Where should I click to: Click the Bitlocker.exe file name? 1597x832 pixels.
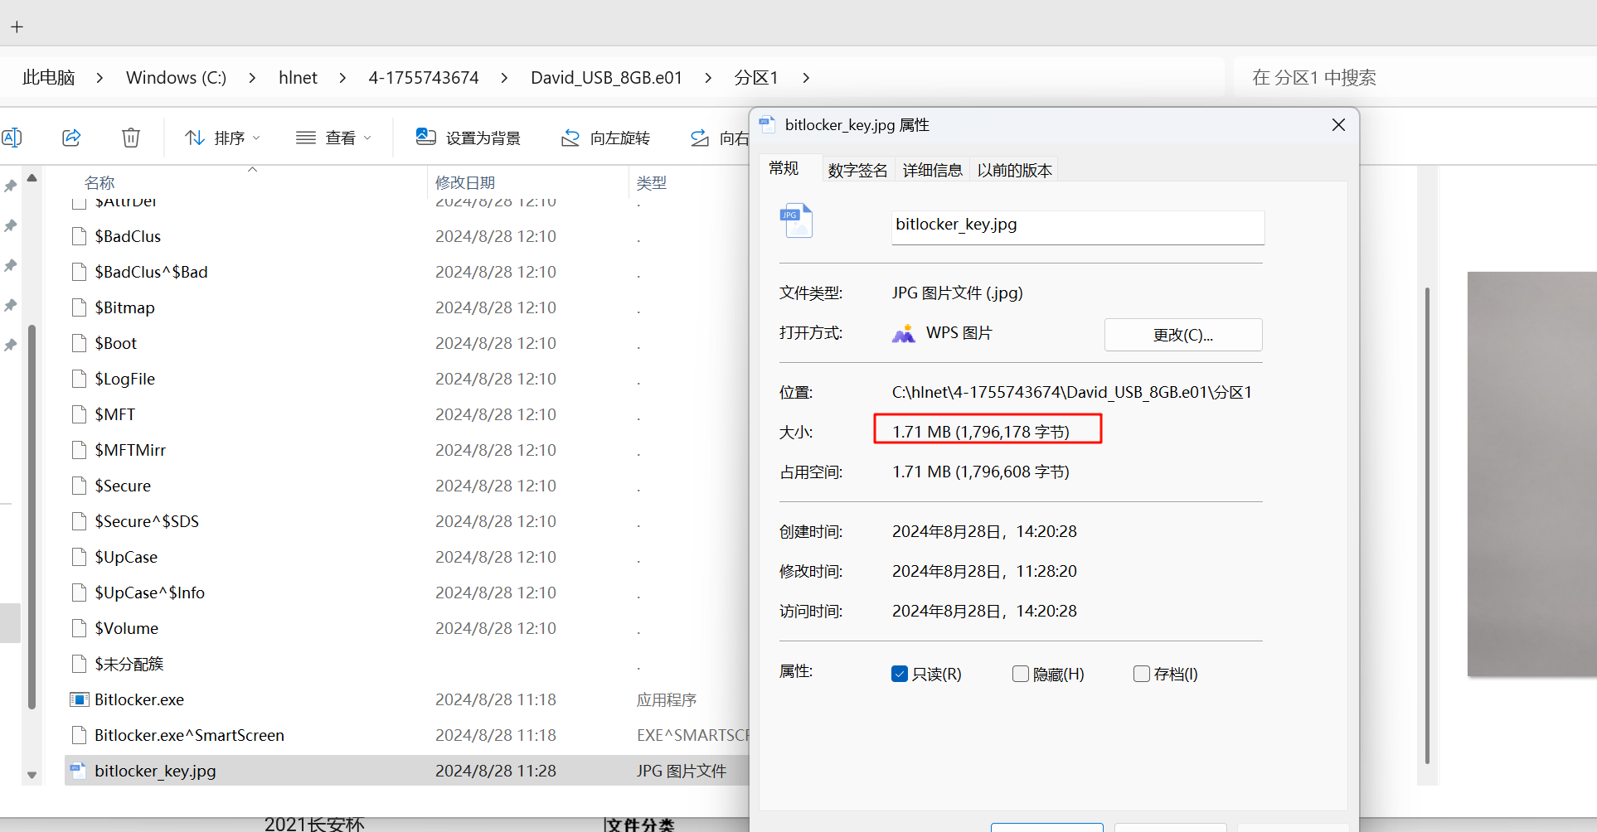(x=139, y=700)
